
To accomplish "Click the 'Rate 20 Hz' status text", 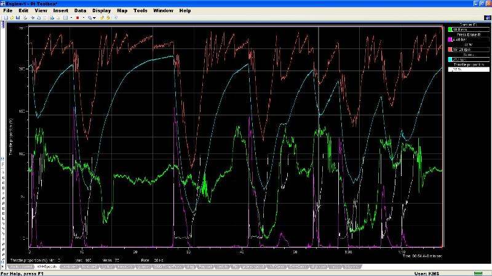I will pos(152,260).
